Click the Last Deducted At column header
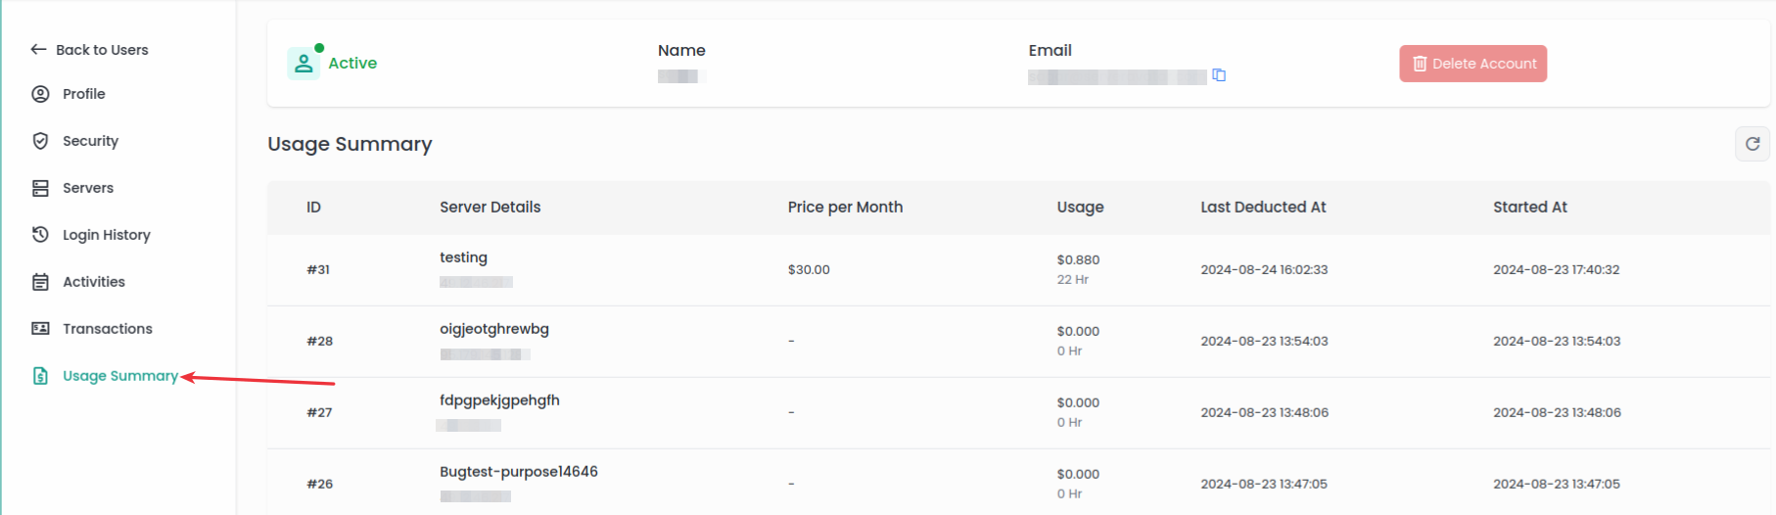Viewport: 1776px width, 515px height. [x=1263, y=208]
